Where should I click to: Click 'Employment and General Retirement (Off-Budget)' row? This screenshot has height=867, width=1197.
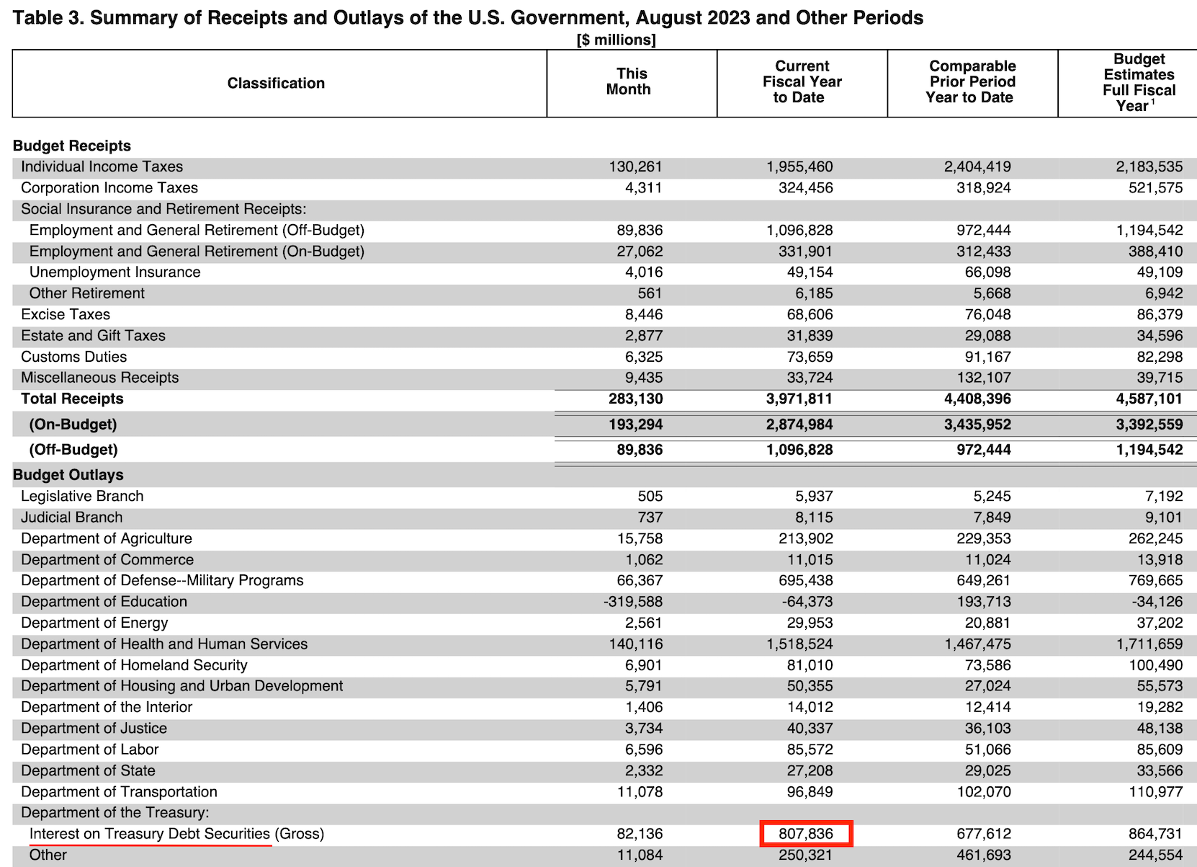coord(197,230)
